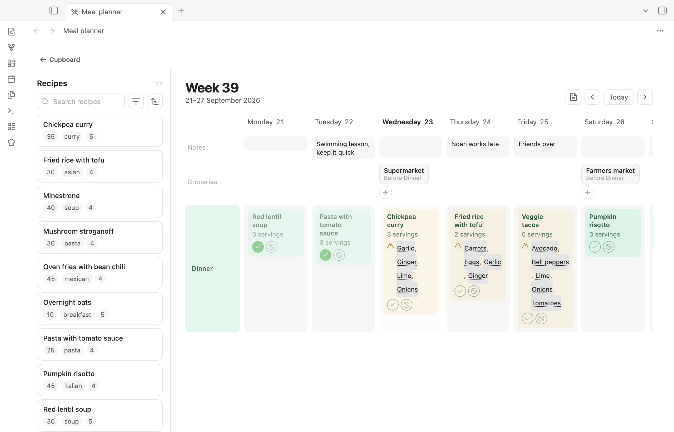This screenshot has height=432, width=674.
Task: Mark Chickpea curry dinner as cooked
Action: tap(393, 305)
